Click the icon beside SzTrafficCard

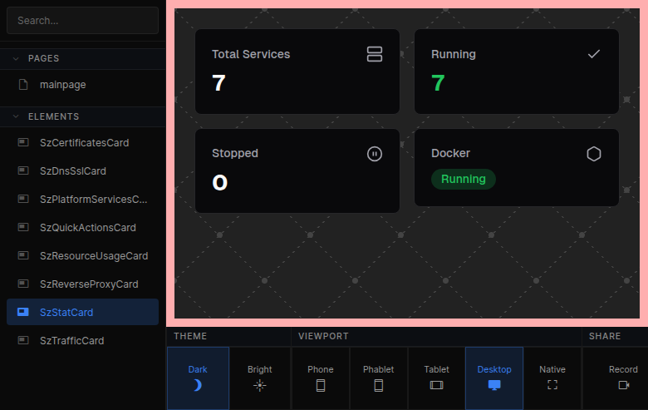[x=23, y=341]
